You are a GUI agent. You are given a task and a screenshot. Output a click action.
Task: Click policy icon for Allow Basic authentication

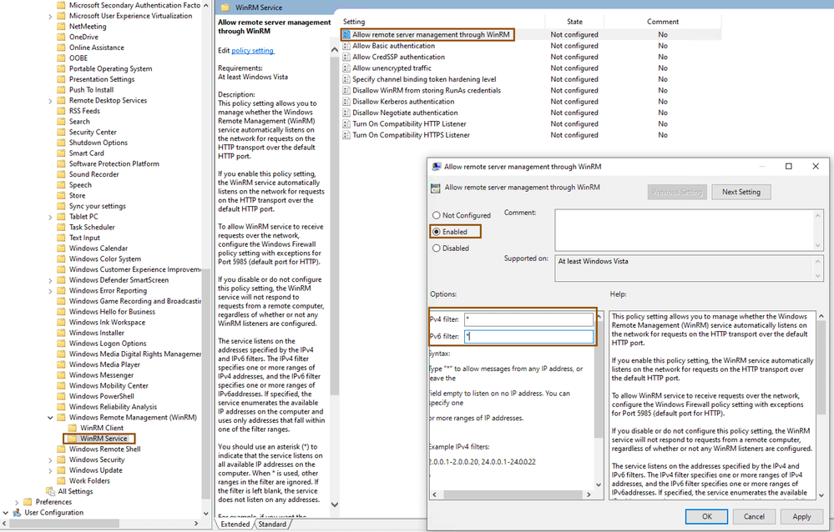pos(346,46)
